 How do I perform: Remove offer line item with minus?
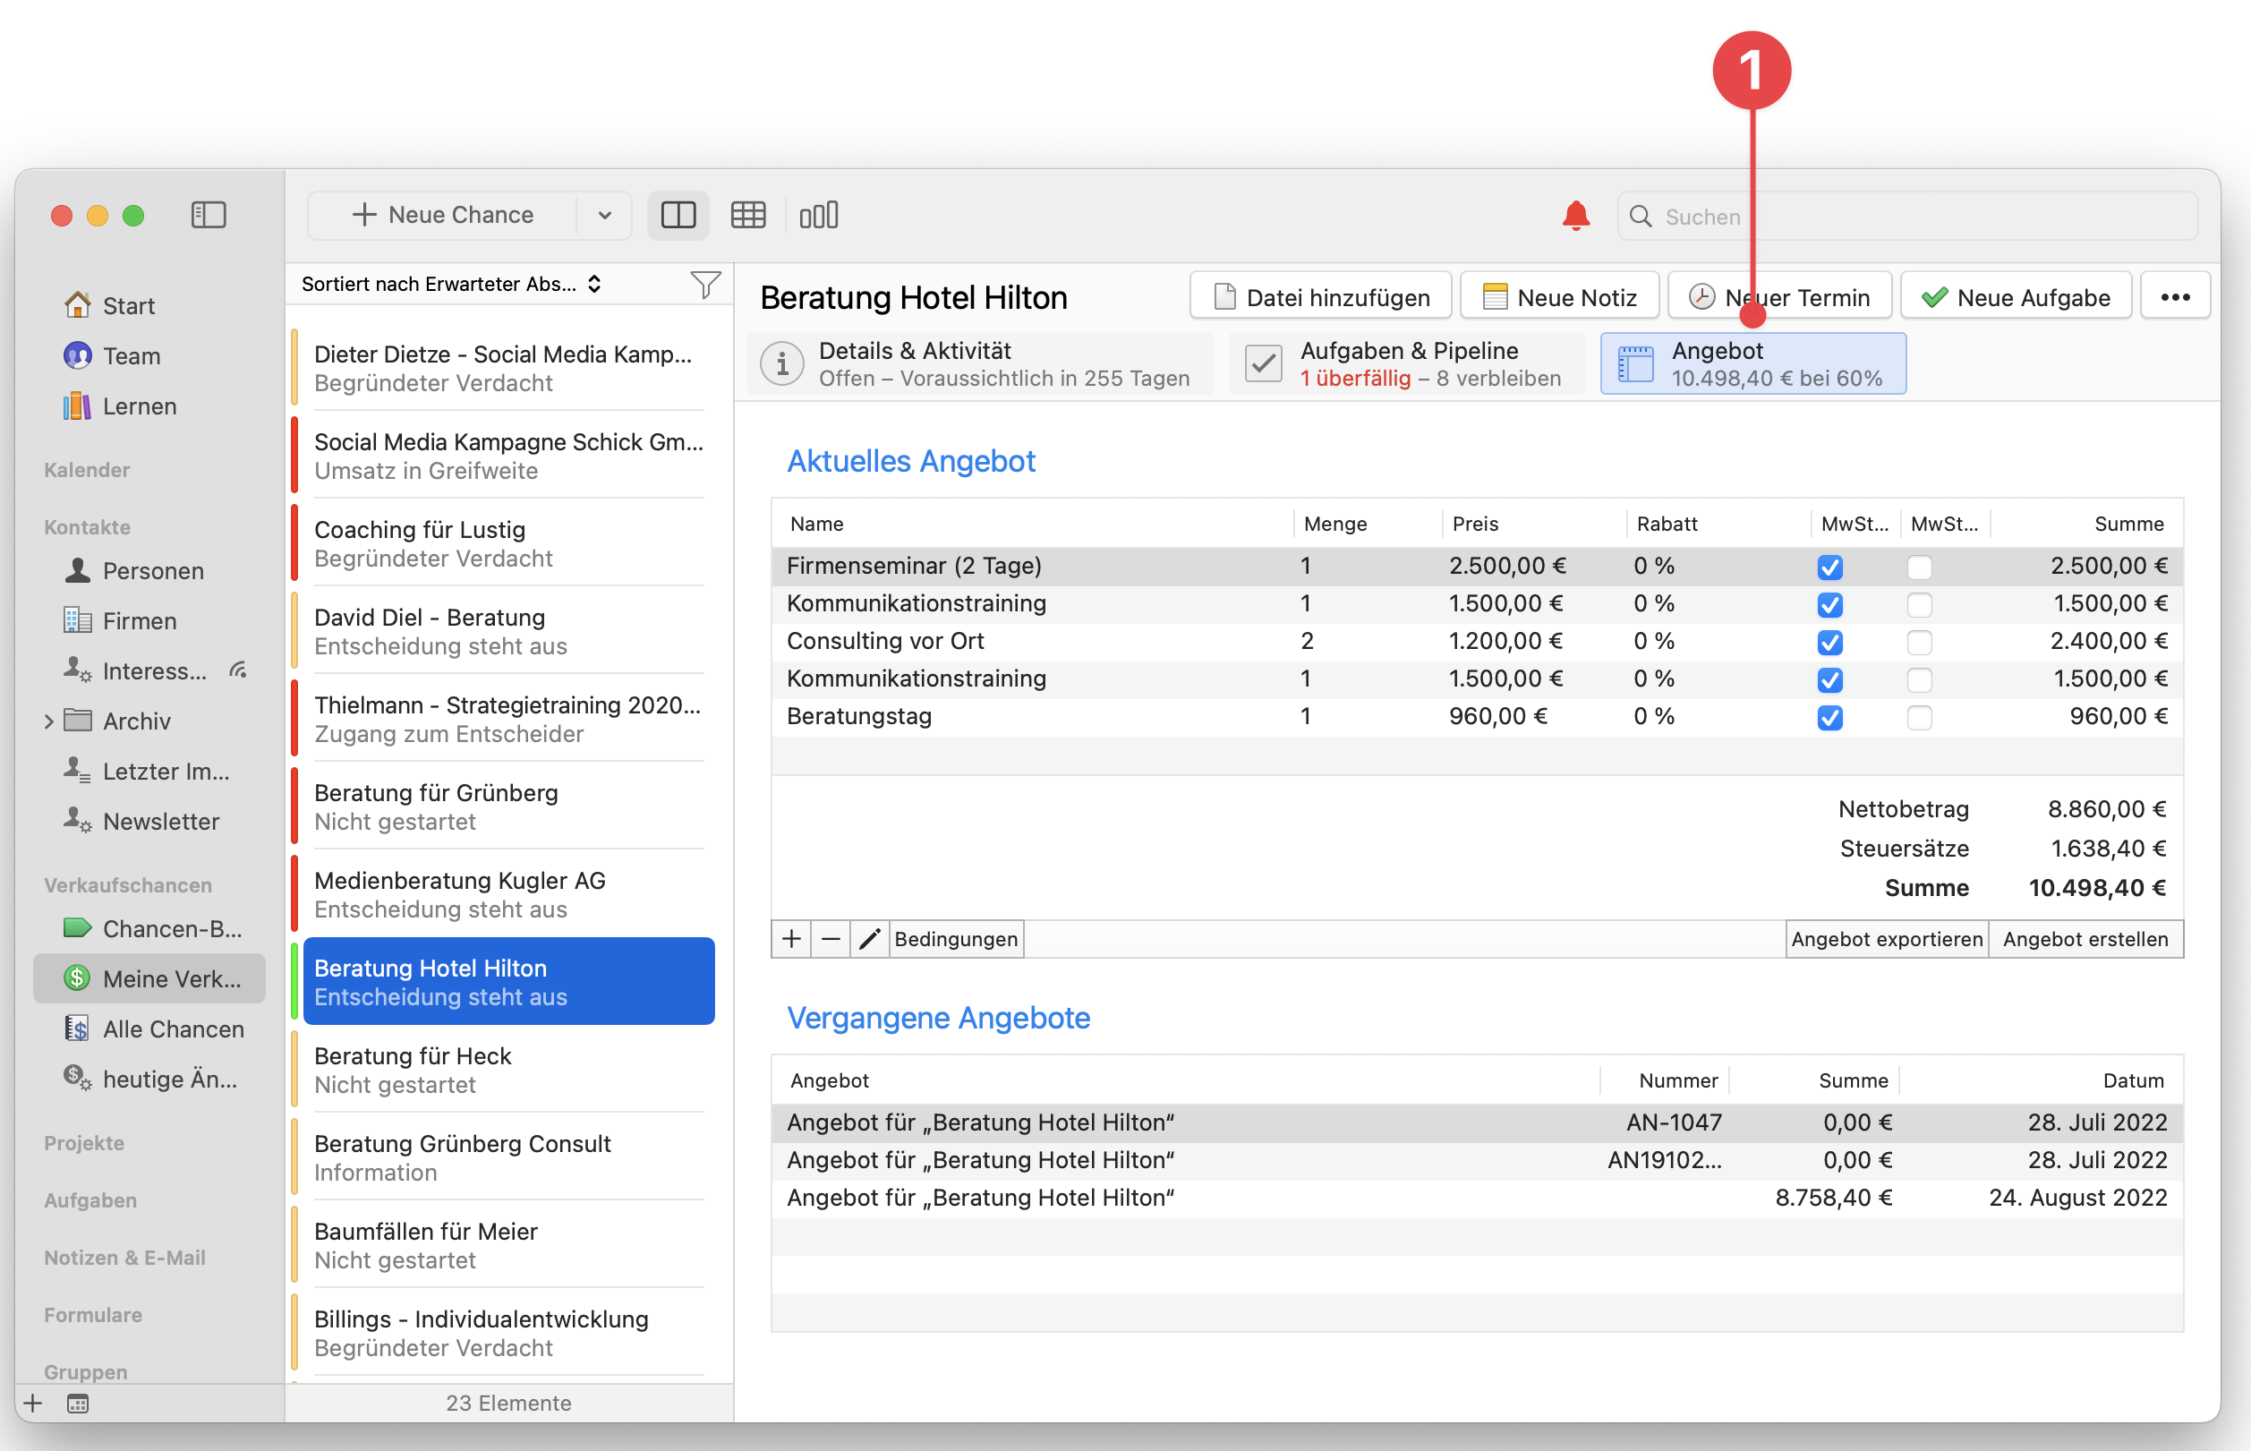pos(831,938)
